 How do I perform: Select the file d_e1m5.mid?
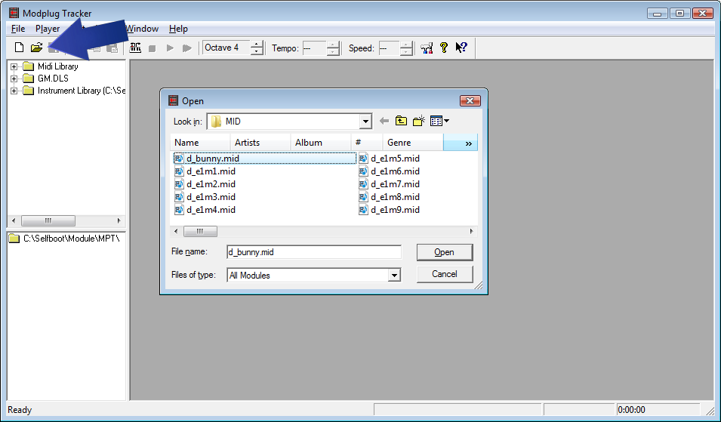[389, 158]
